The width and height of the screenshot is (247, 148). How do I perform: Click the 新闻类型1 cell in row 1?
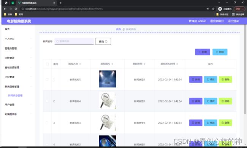tap(139, 80)
